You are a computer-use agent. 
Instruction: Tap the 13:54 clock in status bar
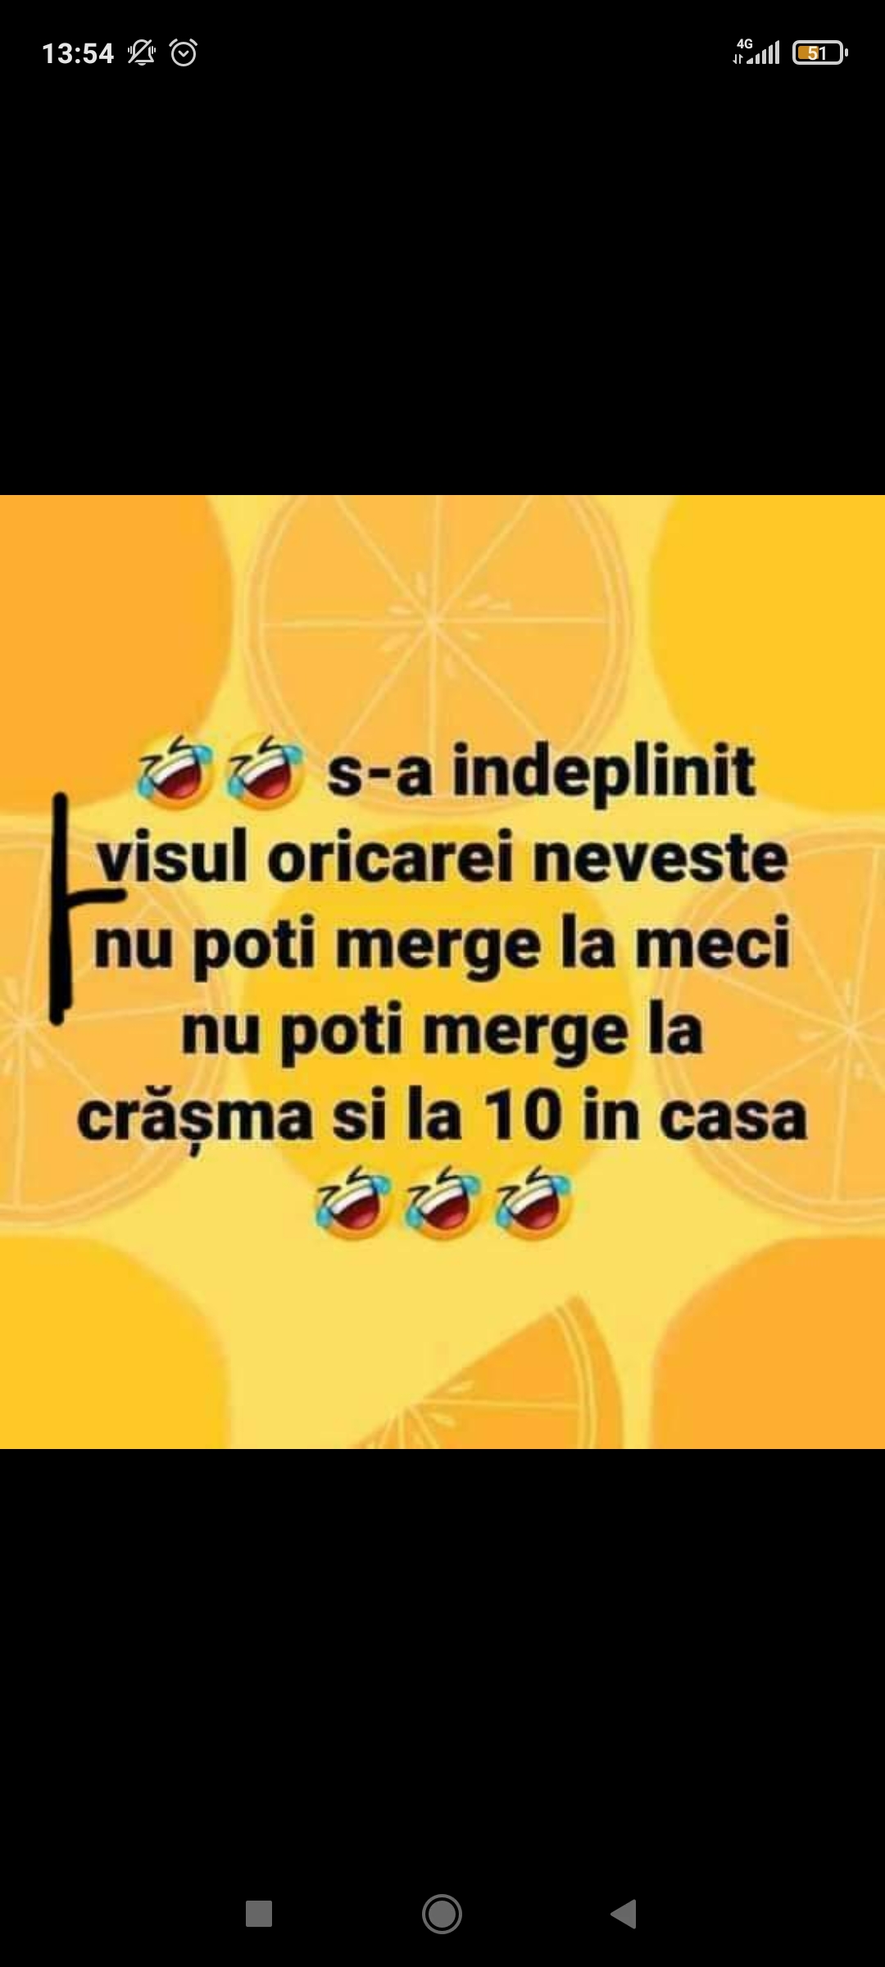coord(78,53)
